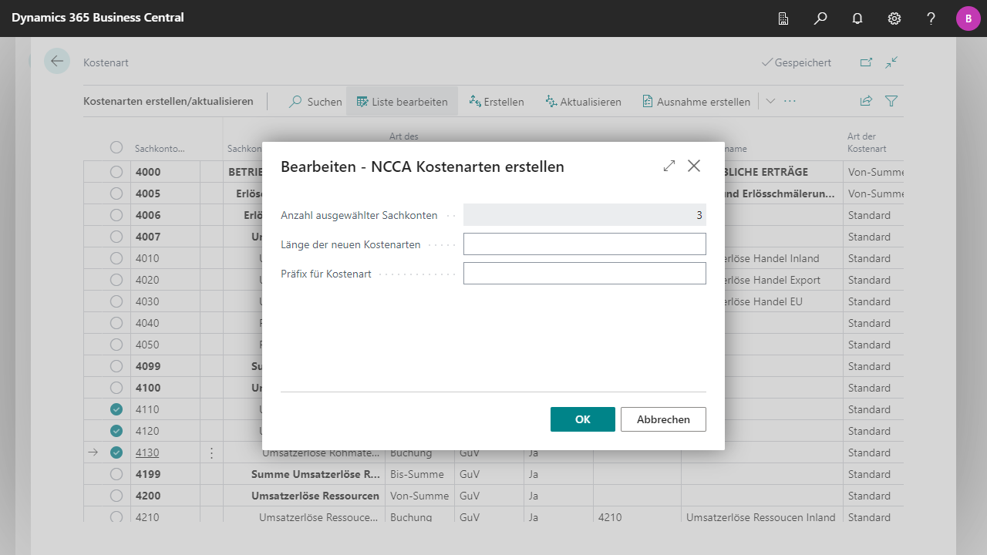Screen dimensions: 987x555
Task: Uncheck the selection circle for row 4120
Action: pos(116,431)
